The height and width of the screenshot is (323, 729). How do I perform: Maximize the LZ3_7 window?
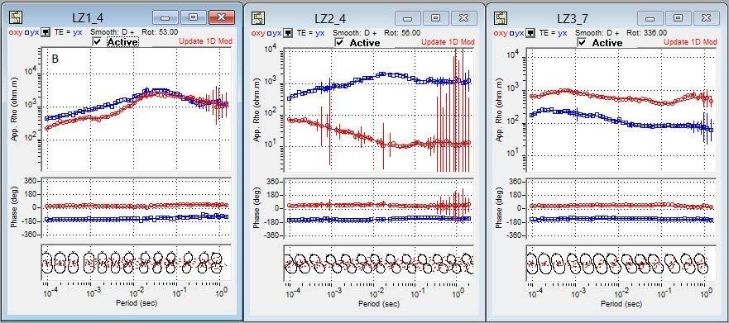(678, 18)
